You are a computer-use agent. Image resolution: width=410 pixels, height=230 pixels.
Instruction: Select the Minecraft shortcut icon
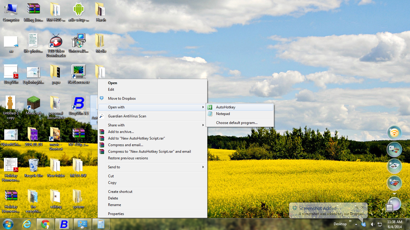click(x=33, y=106)
